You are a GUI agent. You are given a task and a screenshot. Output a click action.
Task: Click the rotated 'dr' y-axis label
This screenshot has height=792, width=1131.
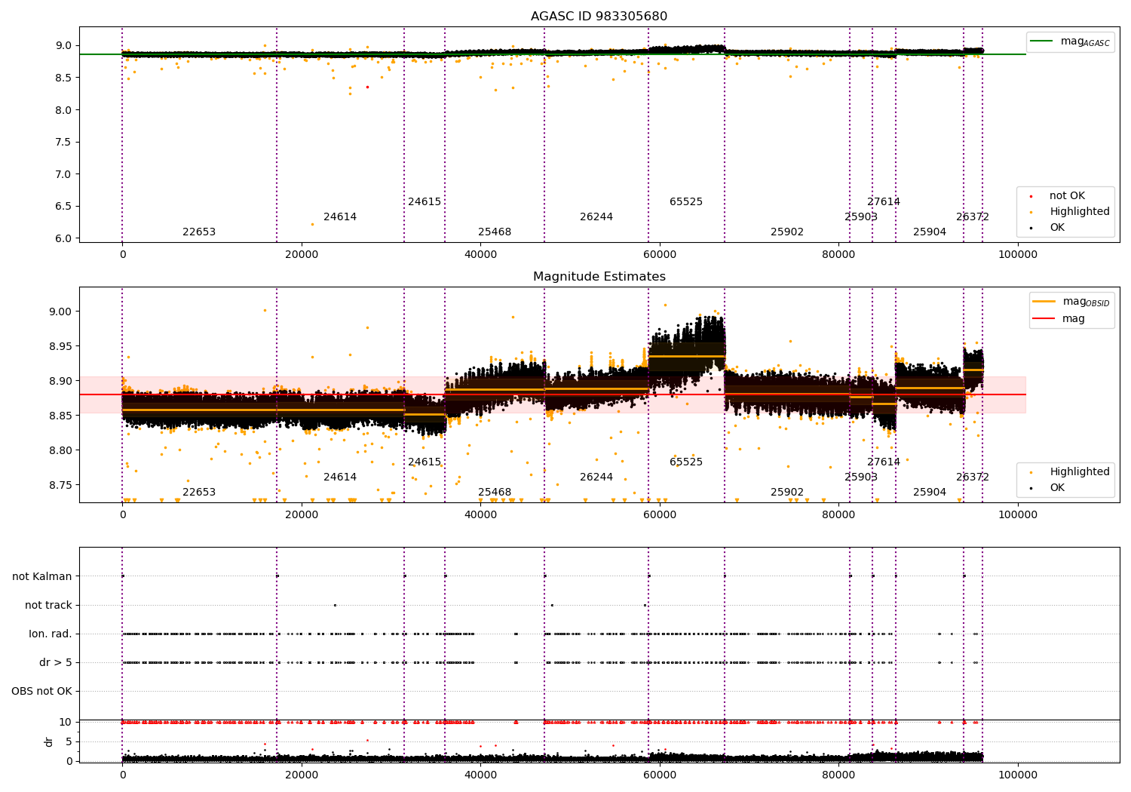49,741
